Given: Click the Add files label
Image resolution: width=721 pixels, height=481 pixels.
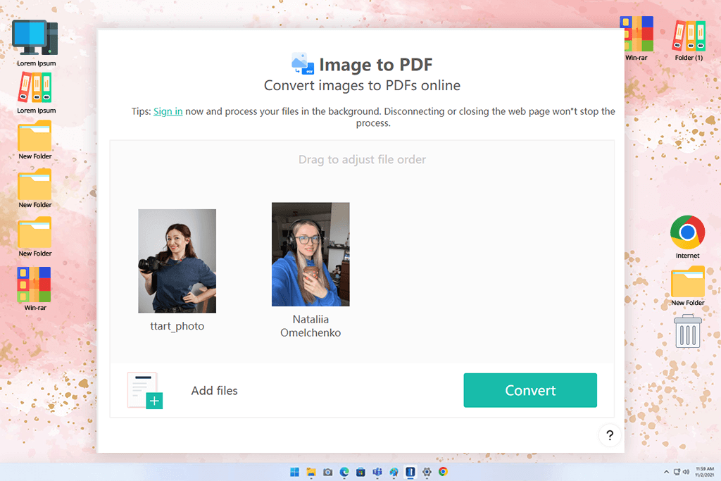Looking at the screenshot, I should point(214,390).
